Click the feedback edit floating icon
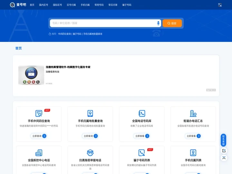The width and height of the screenshot is (232, 174). 224,150
